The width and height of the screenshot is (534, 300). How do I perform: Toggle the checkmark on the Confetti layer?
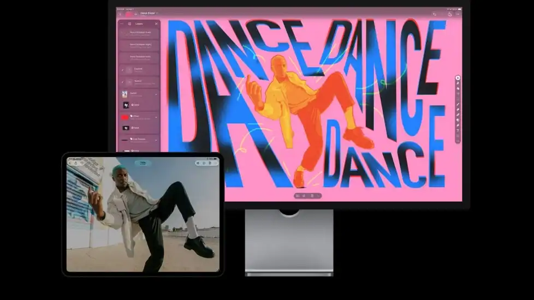point(123,70)
